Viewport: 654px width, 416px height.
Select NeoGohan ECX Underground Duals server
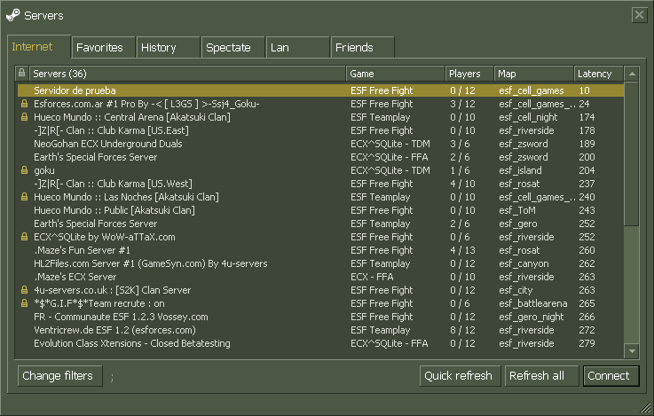click(320, 144)
